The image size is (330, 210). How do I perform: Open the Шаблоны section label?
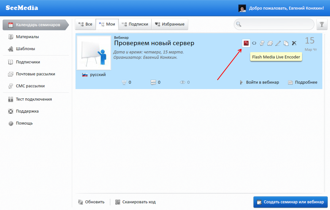coord(26,49)
